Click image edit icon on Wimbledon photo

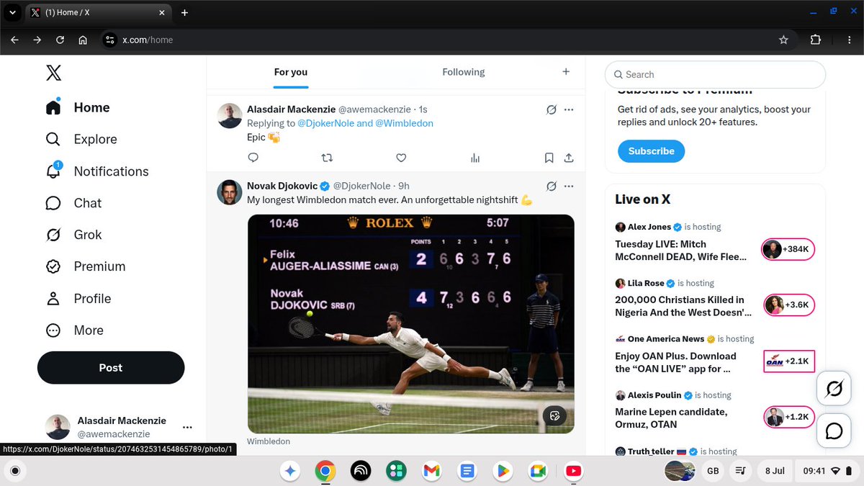point(554,415)
